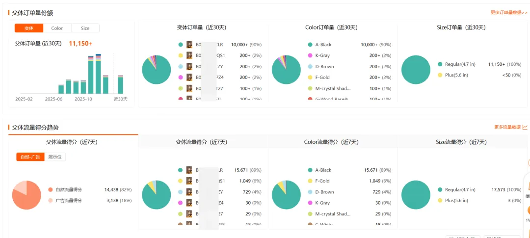
Task: Click the 11,150+ (100%) Regular size order value
Action: point(505,64)
